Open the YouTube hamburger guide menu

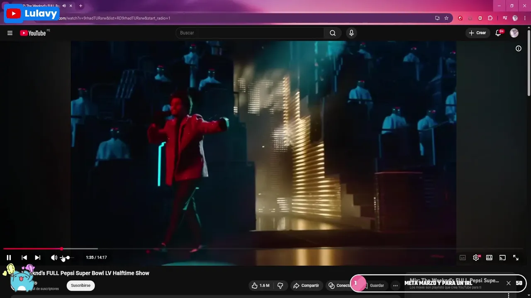click(x=10, y=33)
